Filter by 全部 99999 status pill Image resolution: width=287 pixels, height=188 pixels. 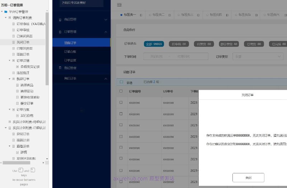click(x=154, y=44)
